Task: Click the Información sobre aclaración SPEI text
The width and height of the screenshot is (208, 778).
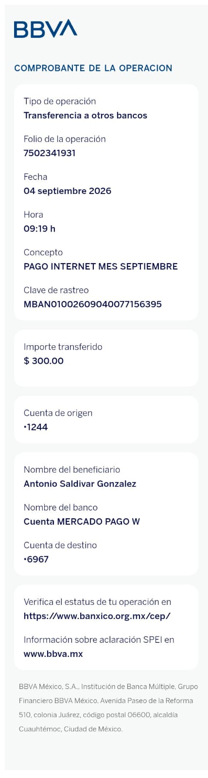Action: click(x=99, y=640)
